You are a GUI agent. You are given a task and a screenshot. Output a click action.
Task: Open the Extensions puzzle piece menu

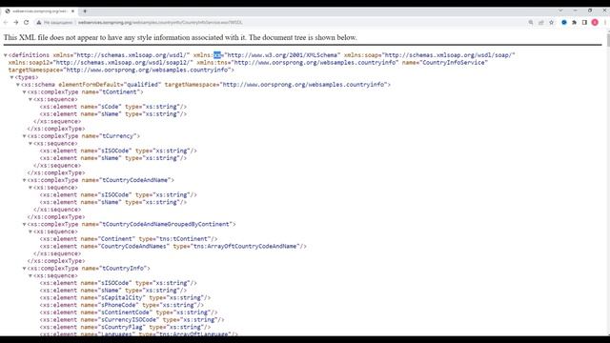click(x=574, y=23)
